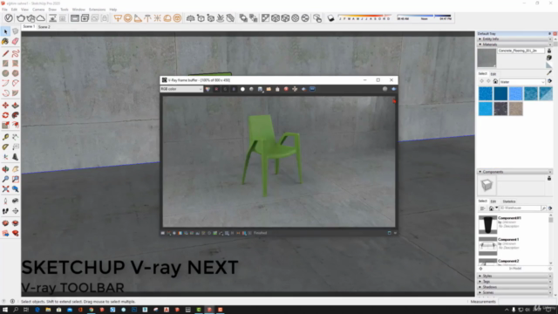The width and height of the screenshot is (558, 314).
Task: Open RGB color channel dropdown
Action: [x=181, y=89]
